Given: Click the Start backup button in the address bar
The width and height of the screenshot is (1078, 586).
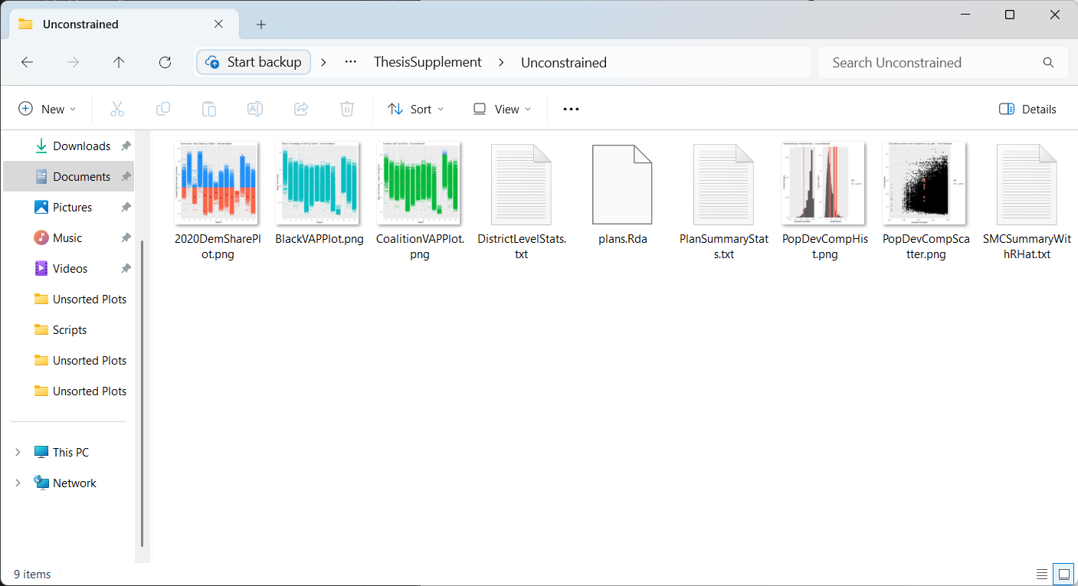Looking at the screenshot, I should coord(253,62).
